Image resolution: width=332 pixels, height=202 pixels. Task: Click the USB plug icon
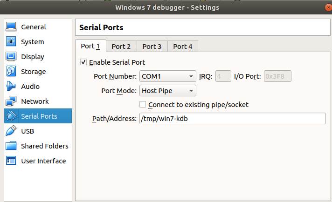pyautogui.click(x=11, y=131)
